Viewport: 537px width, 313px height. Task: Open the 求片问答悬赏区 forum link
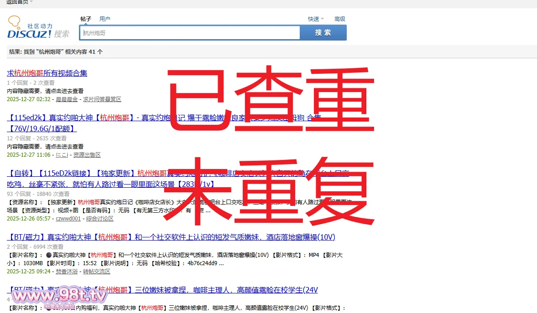tap(102, 99)
